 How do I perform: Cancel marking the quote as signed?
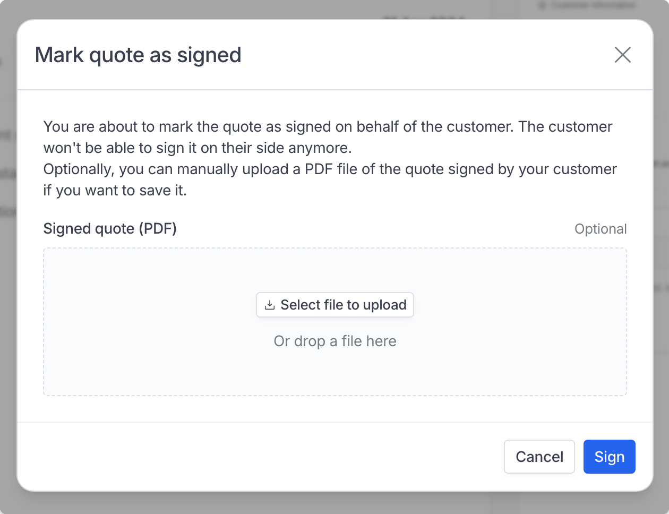539,457
